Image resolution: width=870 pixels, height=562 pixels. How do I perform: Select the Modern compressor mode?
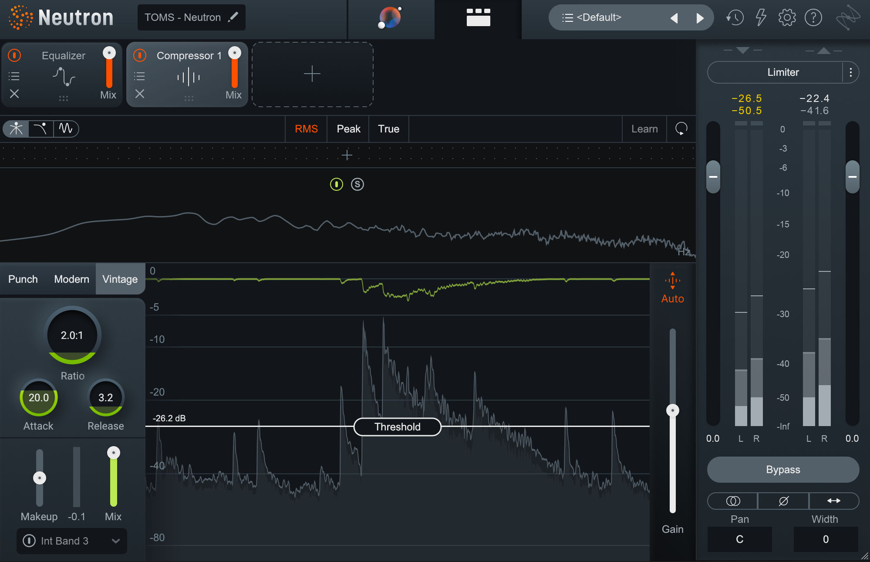[71, 279]
